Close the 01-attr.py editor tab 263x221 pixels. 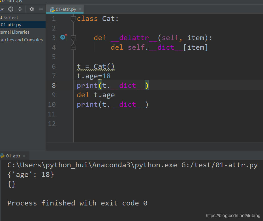80,9
